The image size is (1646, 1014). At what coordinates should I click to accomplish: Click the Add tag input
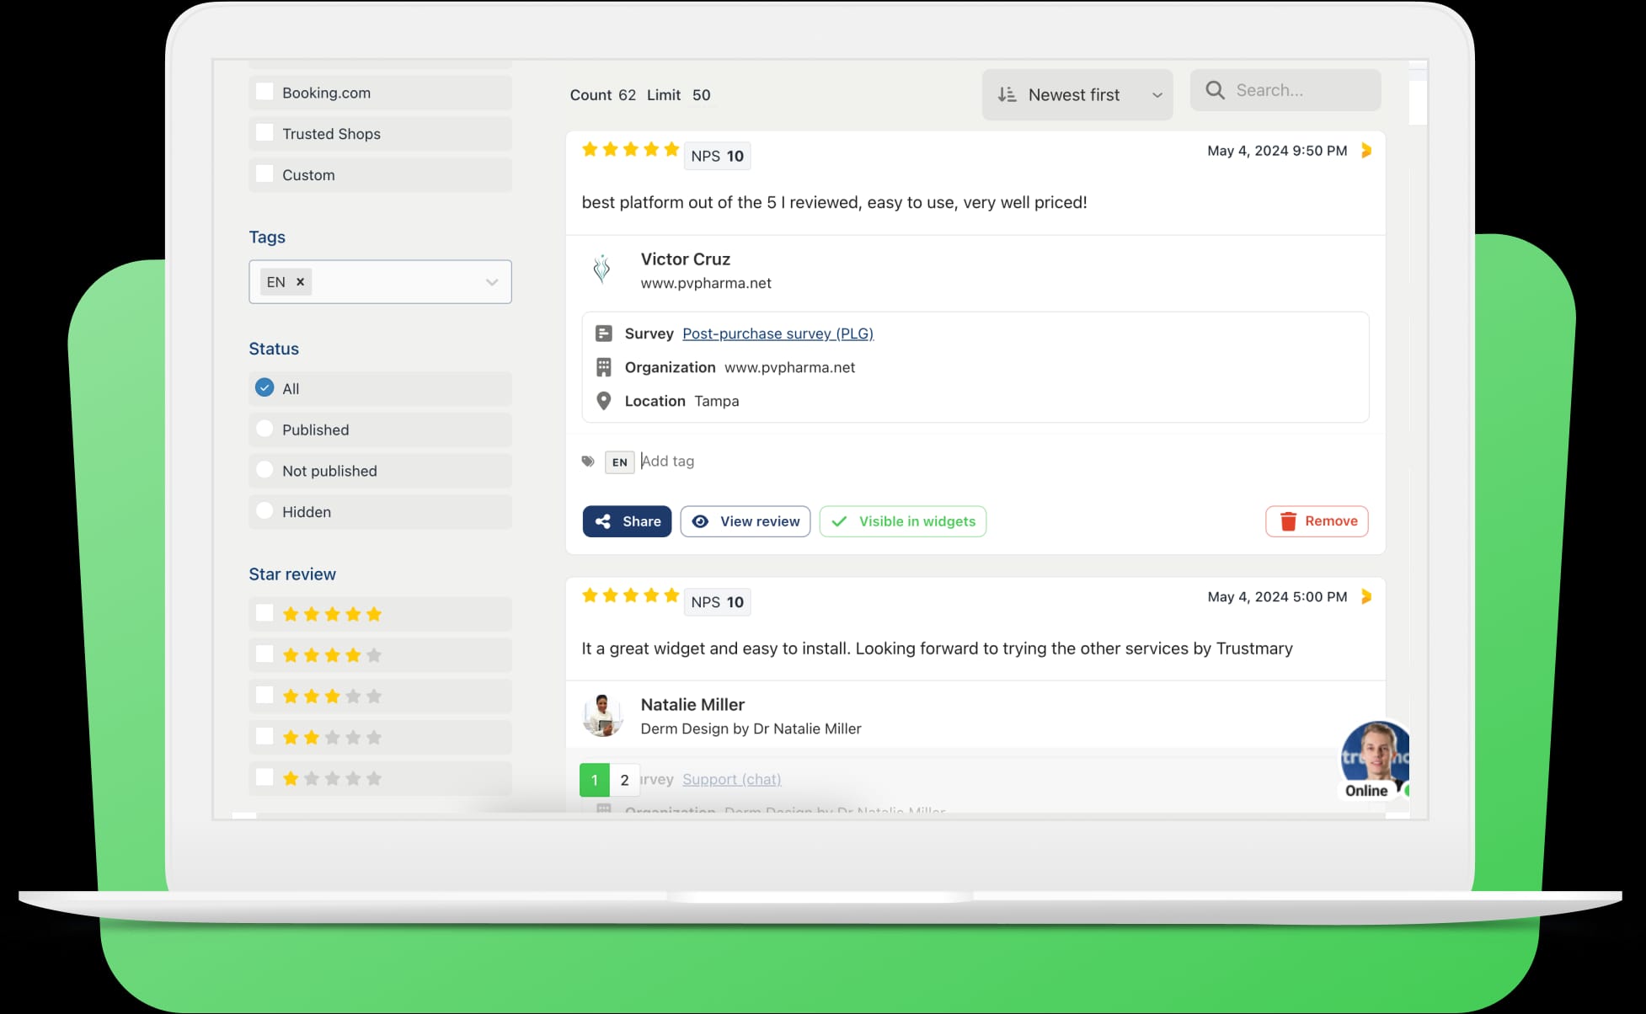[668, 461]
